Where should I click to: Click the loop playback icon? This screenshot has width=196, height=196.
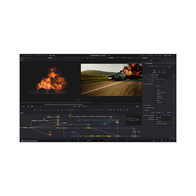pyautogui.click(x=88, y=106)
